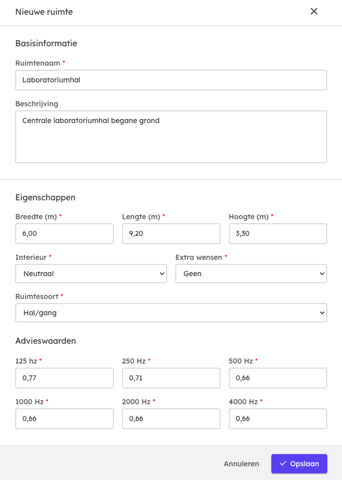Screen dimensions: 342x480
Task: Close the Nieuwe ruimte dialog
Action: click(x=314, y=12)
